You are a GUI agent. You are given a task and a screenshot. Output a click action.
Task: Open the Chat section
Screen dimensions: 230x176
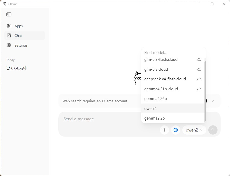tap(24, 35)
